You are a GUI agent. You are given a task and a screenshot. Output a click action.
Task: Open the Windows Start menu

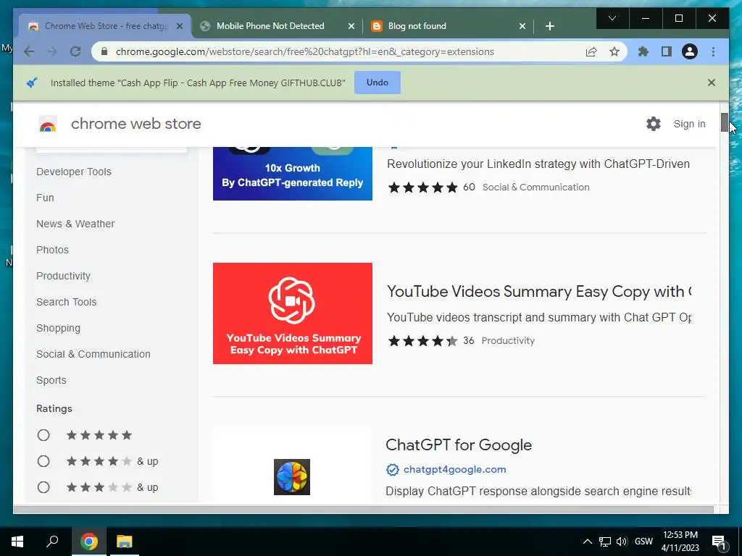(x=17, y=542)
